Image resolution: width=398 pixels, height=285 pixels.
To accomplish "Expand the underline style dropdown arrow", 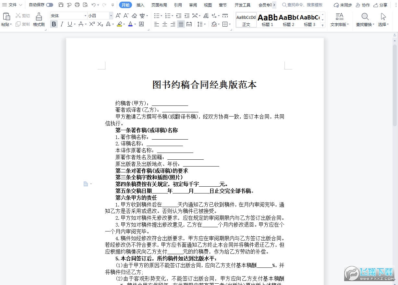I will pyautogui.click(x=75, y=24).
